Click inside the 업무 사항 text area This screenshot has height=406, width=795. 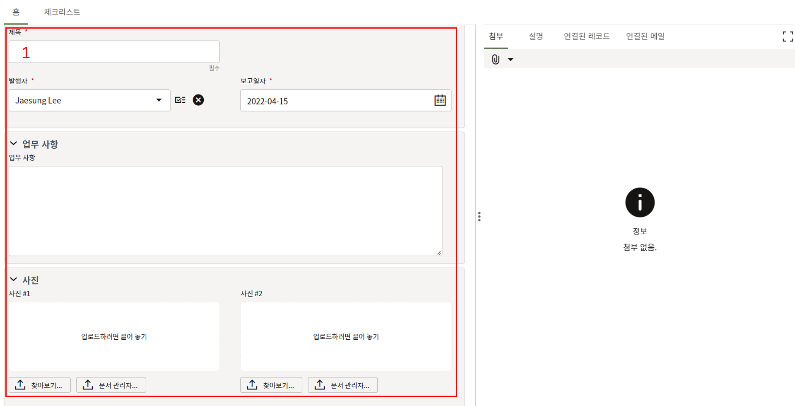225,211
